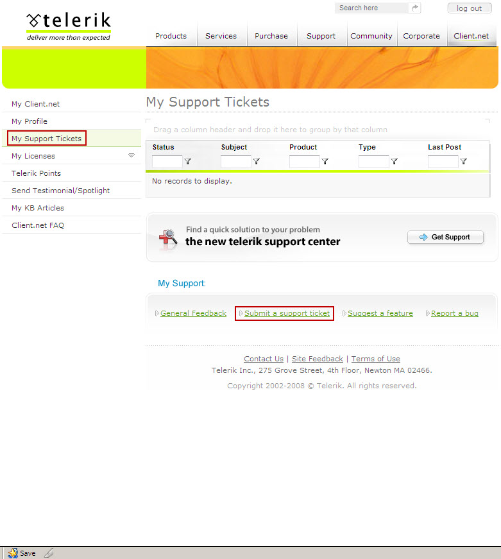Click the My Support Tickets page heading

[207, 102]
